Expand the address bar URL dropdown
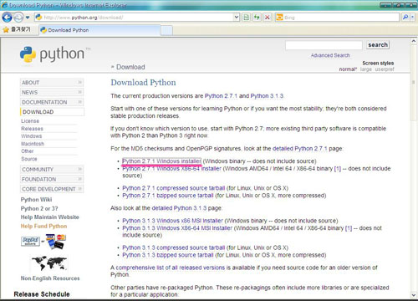The width and height of the screenshot is (418, 301). coord(237,18)
